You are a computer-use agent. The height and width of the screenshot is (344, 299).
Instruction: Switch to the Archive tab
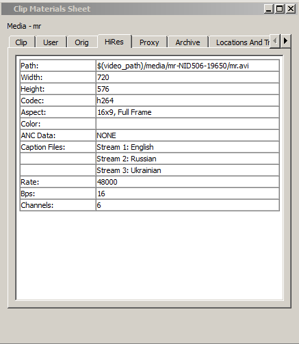tap(187, 42)
